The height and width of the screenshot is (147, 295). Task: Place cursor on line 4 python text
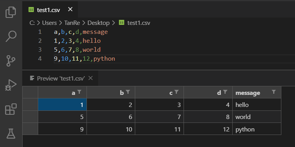click(x=104, y=59)
